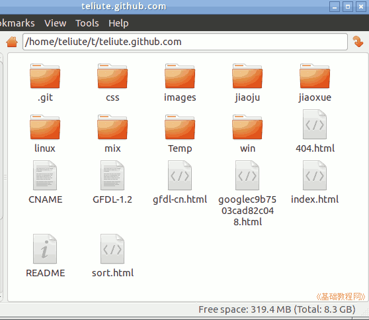Screen dimensions: 369x320
Task: Click the sort.html file name label
Action: (112, 273)
